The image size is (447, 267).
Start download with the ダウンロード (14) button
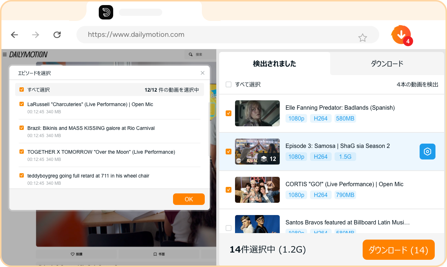coord(398,249)
